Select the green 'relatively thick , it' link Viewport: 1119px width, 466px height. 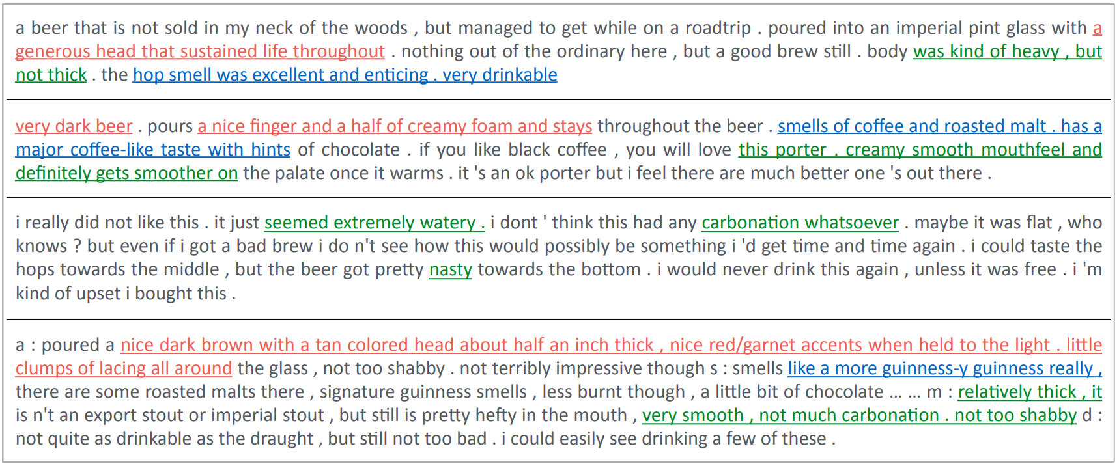[1030, 392]
